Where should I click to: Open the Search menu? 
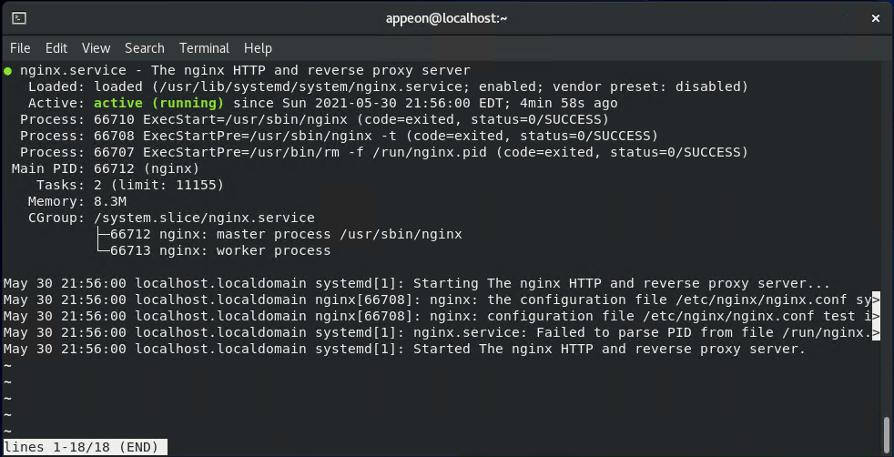coord(145,48)
